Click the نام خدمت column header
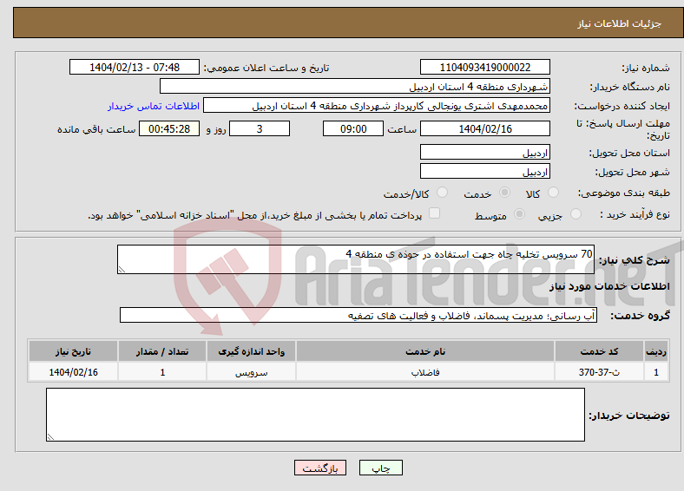The height and width of the screenshot is (491, 684). pos(425,351)
